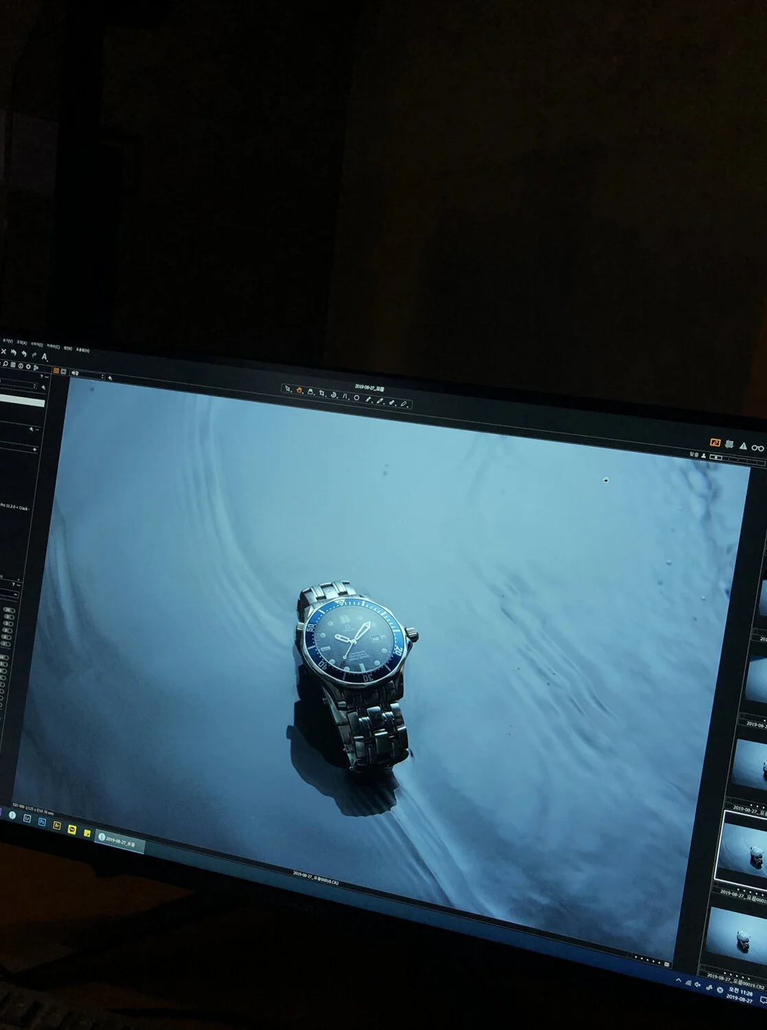Open the gear tool tab in left panel

(x=28, y=367)
